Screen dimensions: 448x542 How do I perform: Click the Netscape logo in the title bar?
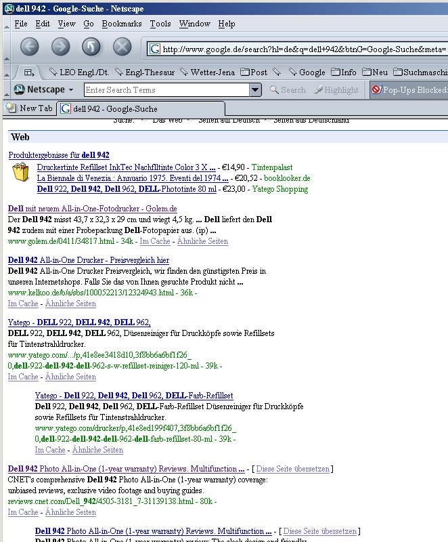point(9,8)
